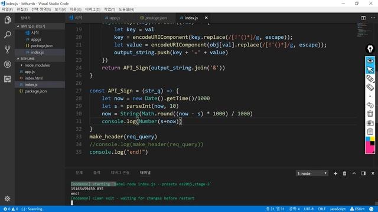378x212 pixels.
Task: Open the 출력 output panel tab
Action: (x=97, y=173)
